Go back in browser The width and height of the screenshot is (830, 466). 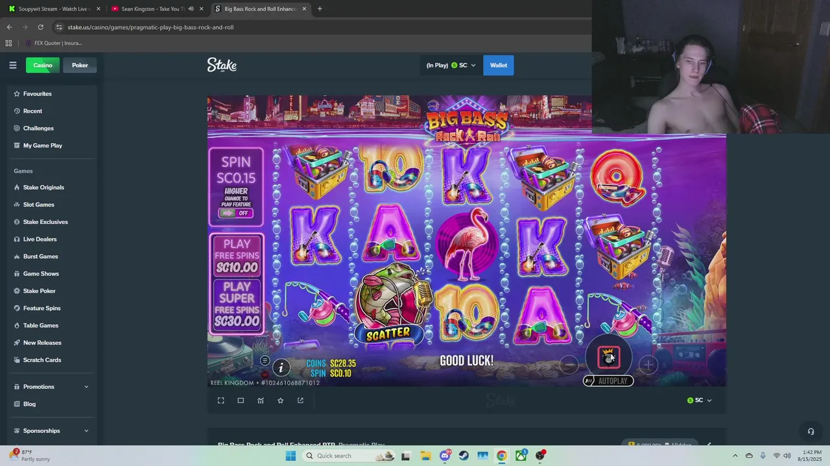click(x=9, y=27)
